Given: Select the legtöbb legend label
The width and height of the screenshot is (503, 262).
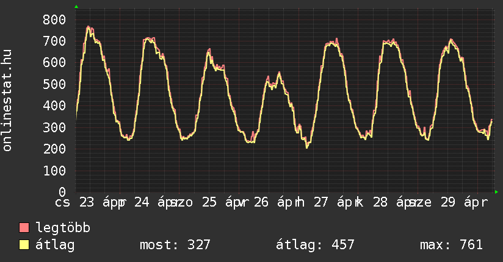Looking at the screenshot, I should pyautogui.click(x=63, y=228).
